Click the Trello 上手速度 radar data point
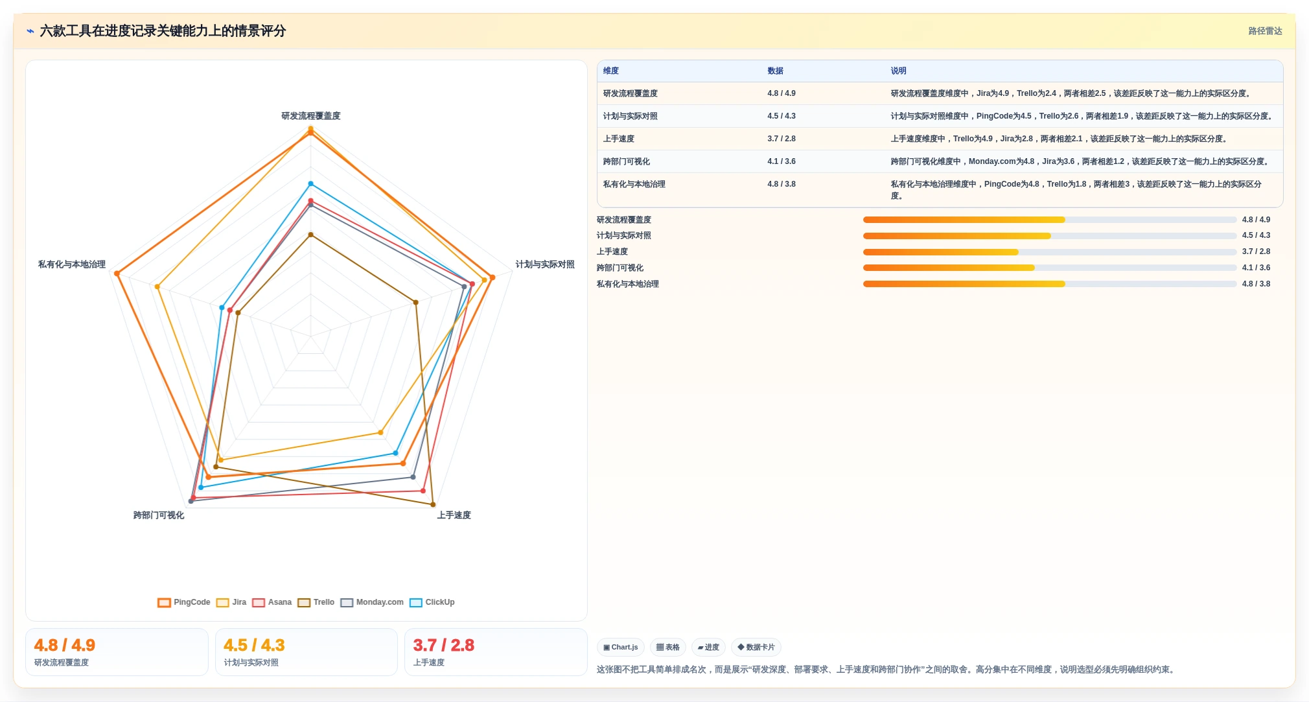The image size is (1309, 702). [433, 504]
